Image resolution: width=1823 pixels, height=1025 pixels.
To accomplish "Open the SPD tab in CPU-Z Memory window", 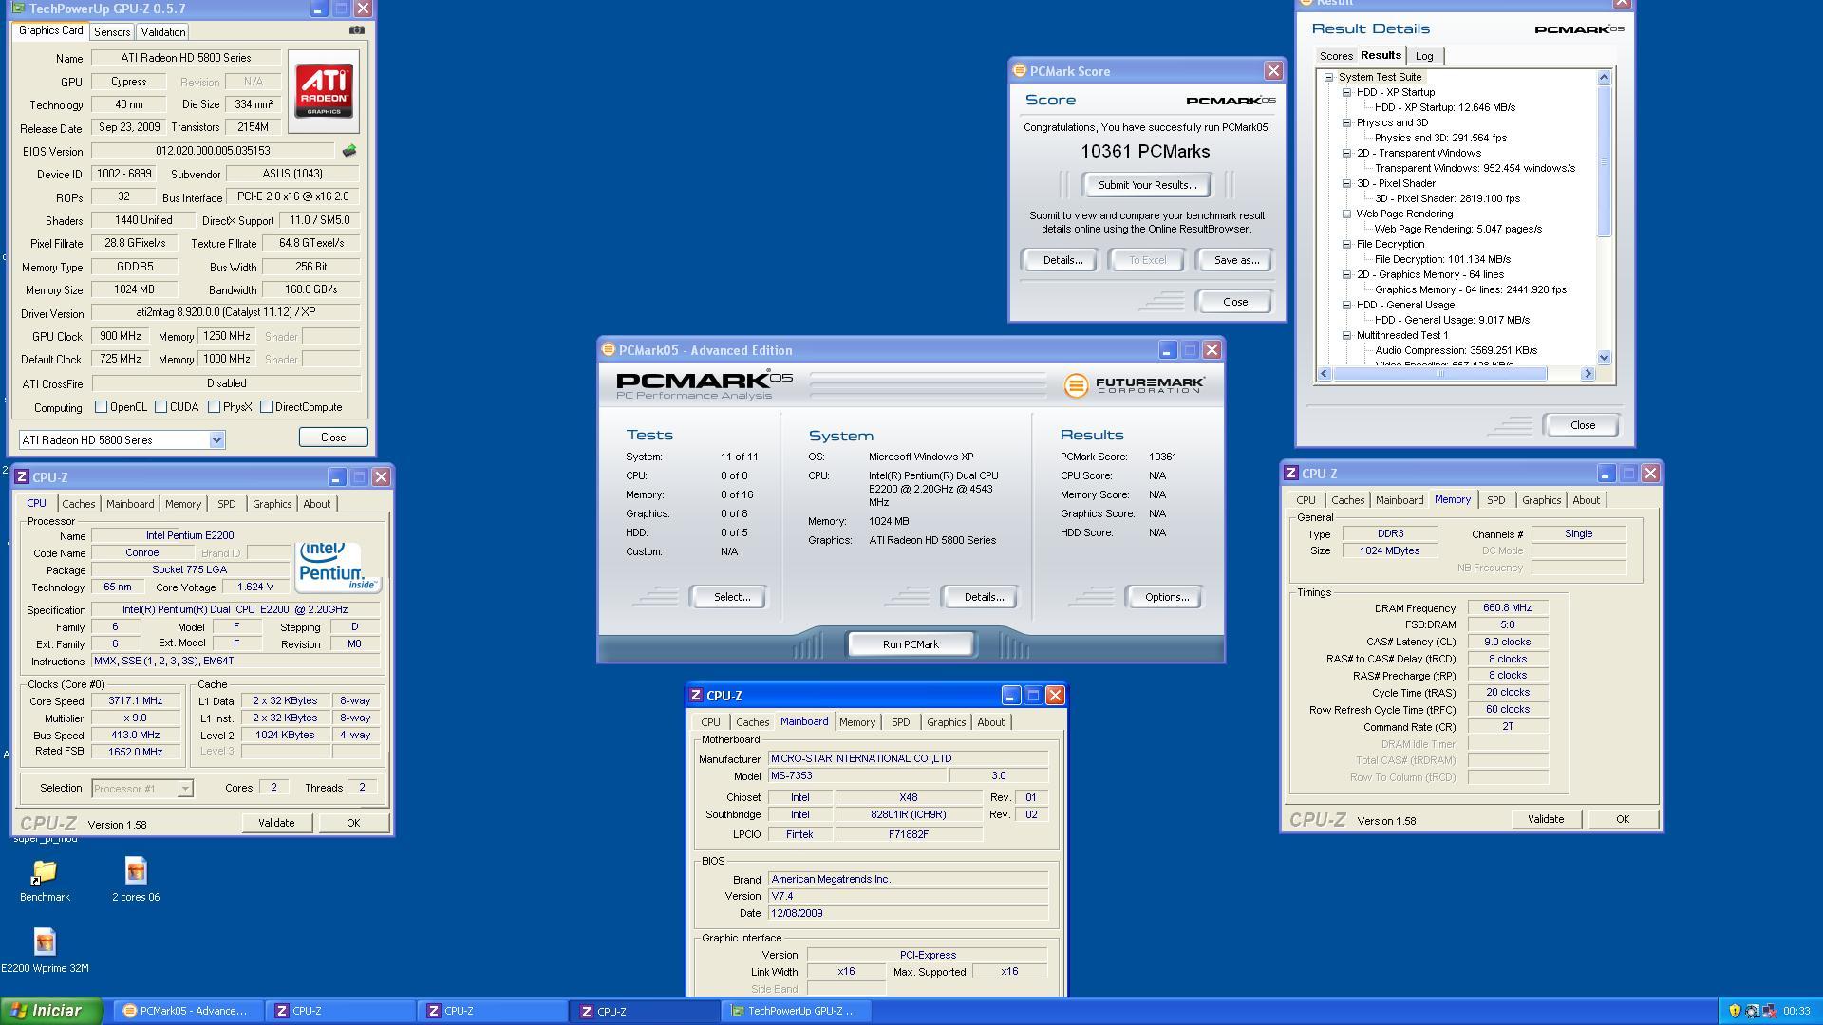I will (1495, 500).
